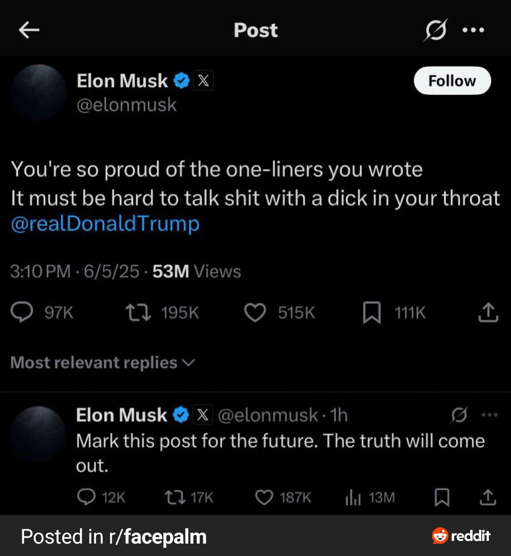Follow Elon Musk

[452, 81]
